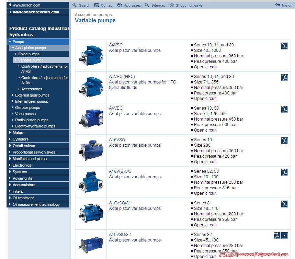Click the Search magnifier icon
Image resolution: width=295 pixels, height=259 pixels.
[75, 5]
